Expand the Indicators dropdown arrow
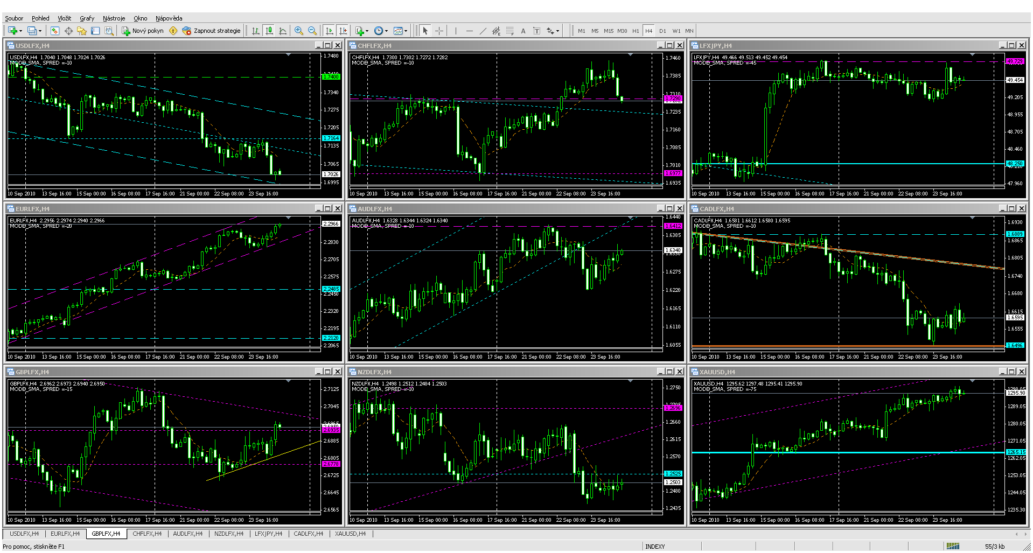The image size is (1033, 553). (367, 31)
